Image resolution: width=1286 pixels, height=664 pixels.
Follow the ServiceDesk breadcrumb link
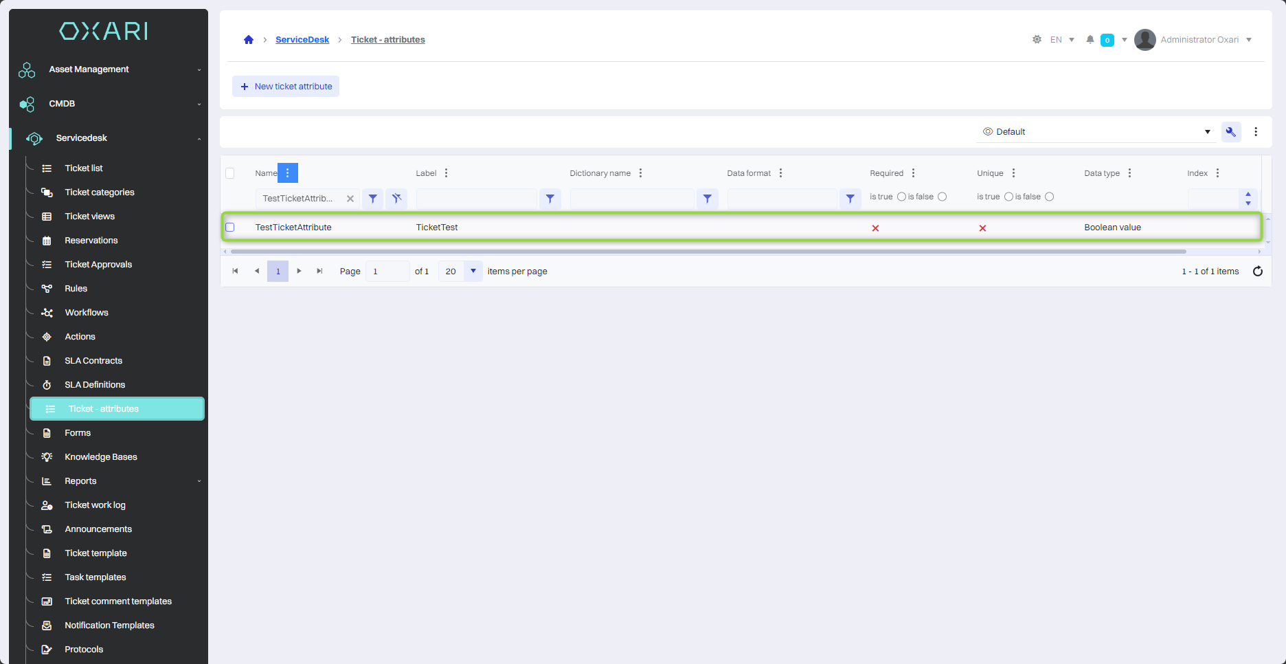click(x=302, y=40)
